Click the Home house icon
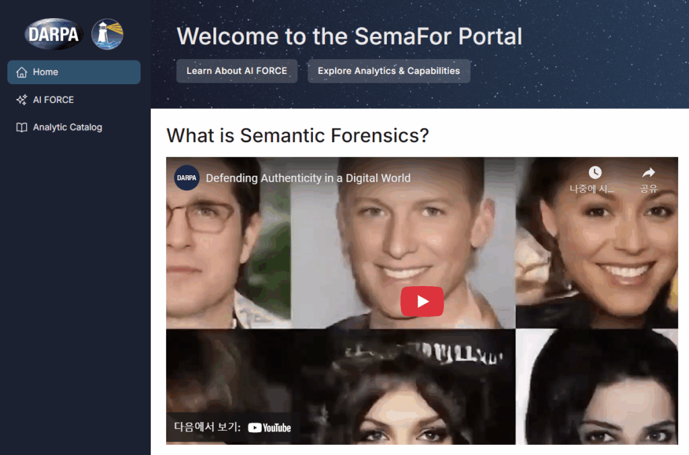The width and height of the screenshot is (689, 455). point(22,72)
